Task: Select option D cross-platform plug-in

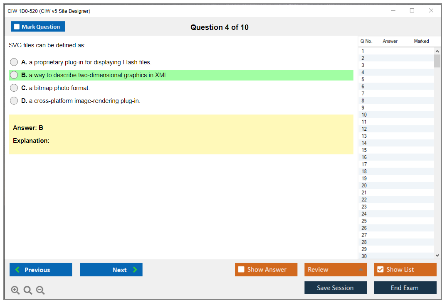Action: click(14, 101)
